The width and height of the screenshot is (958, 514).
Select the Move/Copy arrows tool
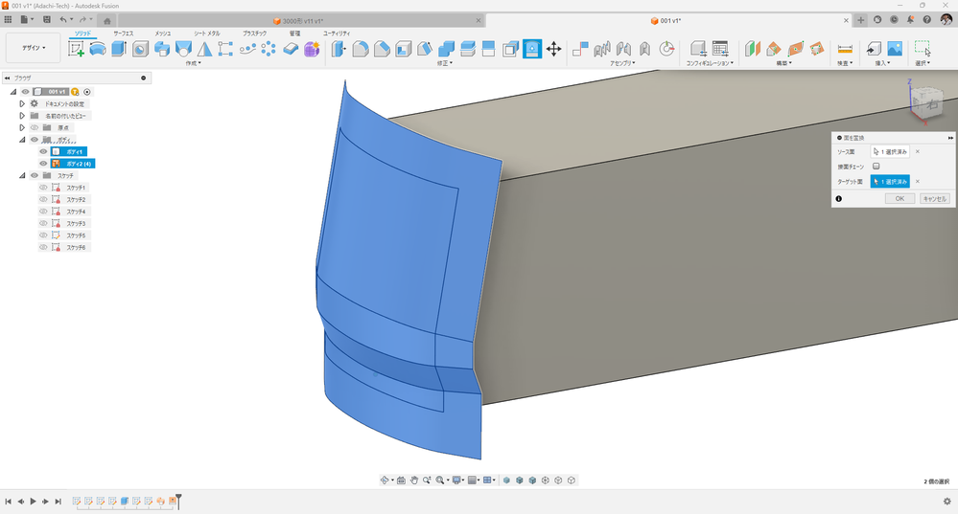(x=553, y=49)
